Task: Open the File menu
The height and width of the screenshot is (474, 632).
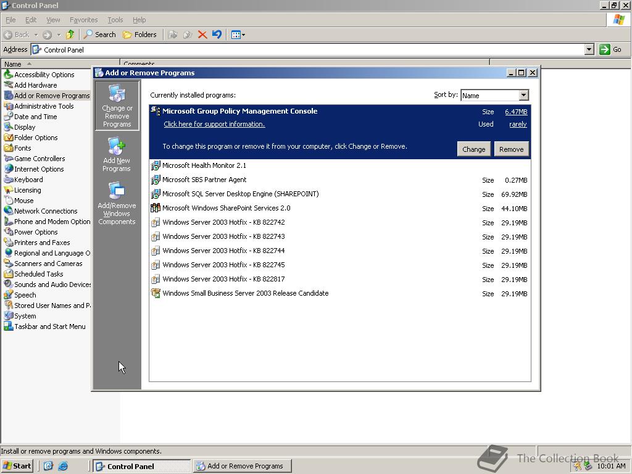Action: tap(10, 20)
